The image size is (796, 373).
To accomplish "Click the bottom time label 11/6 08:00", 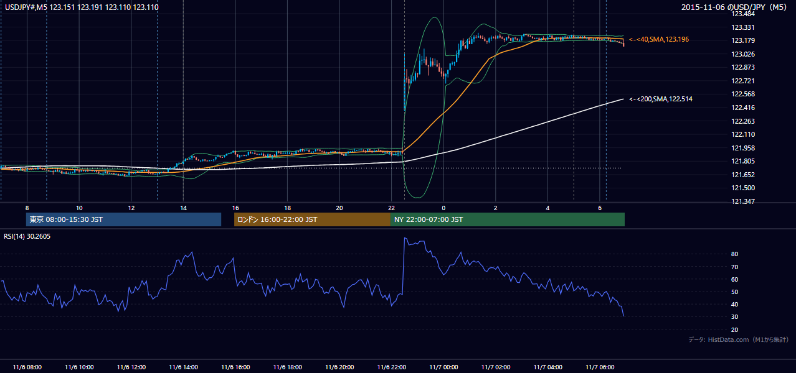I will pos(27,367).
